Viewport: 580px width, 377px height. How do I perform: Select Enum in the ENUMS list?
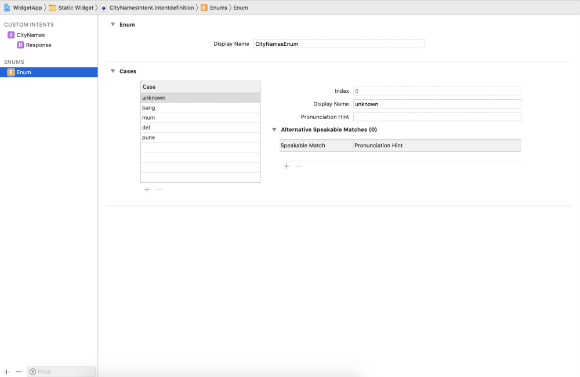[x=49, y=72]
